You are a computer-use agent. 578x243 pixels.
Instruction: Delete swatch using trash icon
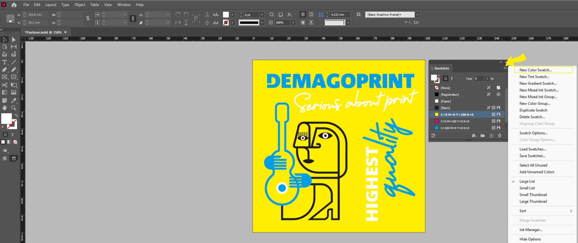tap(500, 136)
